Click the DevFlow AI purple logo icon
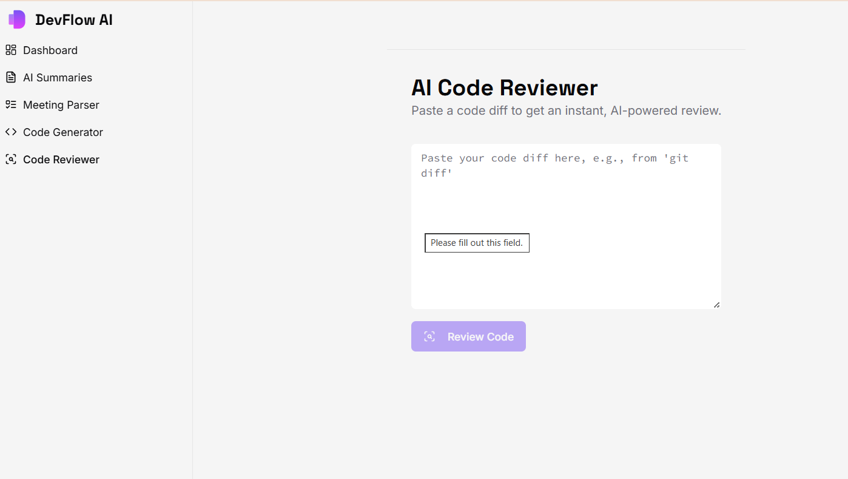848x479 pixels. click(17, 19)
